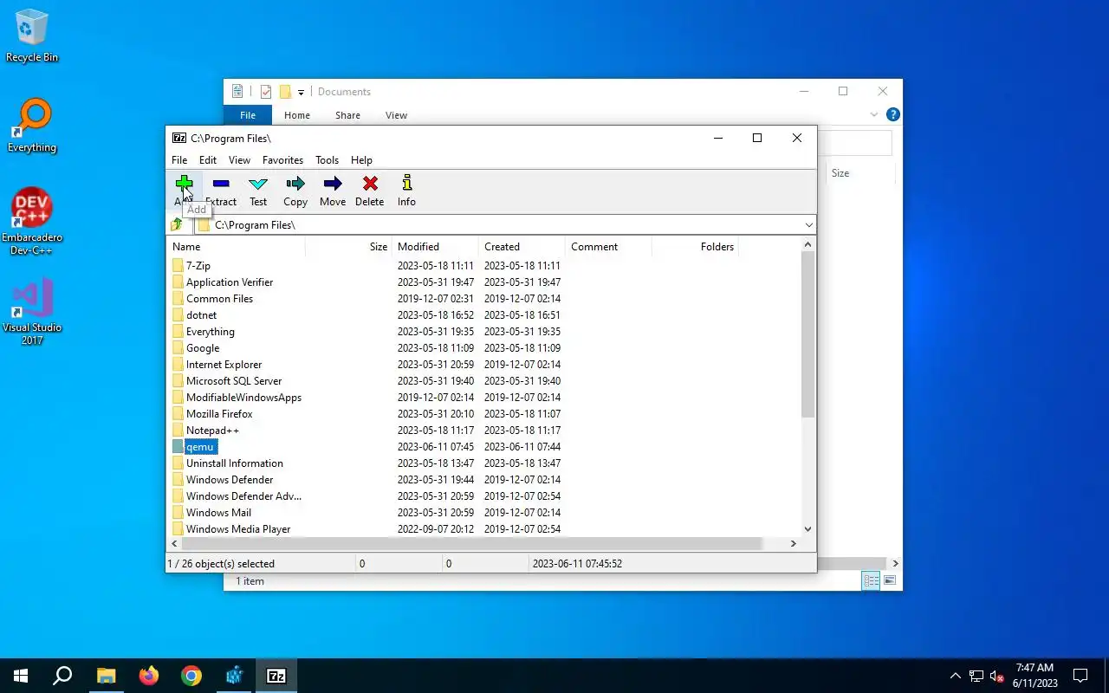
Task: Sort by the Folders column header
Action: [x=695, y=247]
